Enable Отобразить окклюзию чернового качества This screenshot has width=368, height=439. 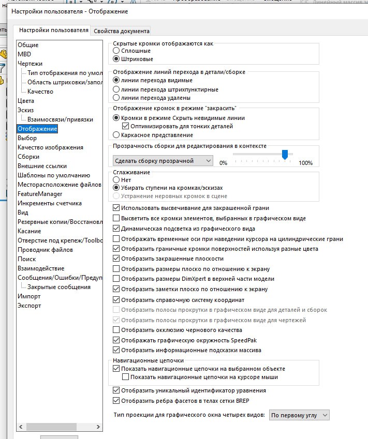point(116,330)
